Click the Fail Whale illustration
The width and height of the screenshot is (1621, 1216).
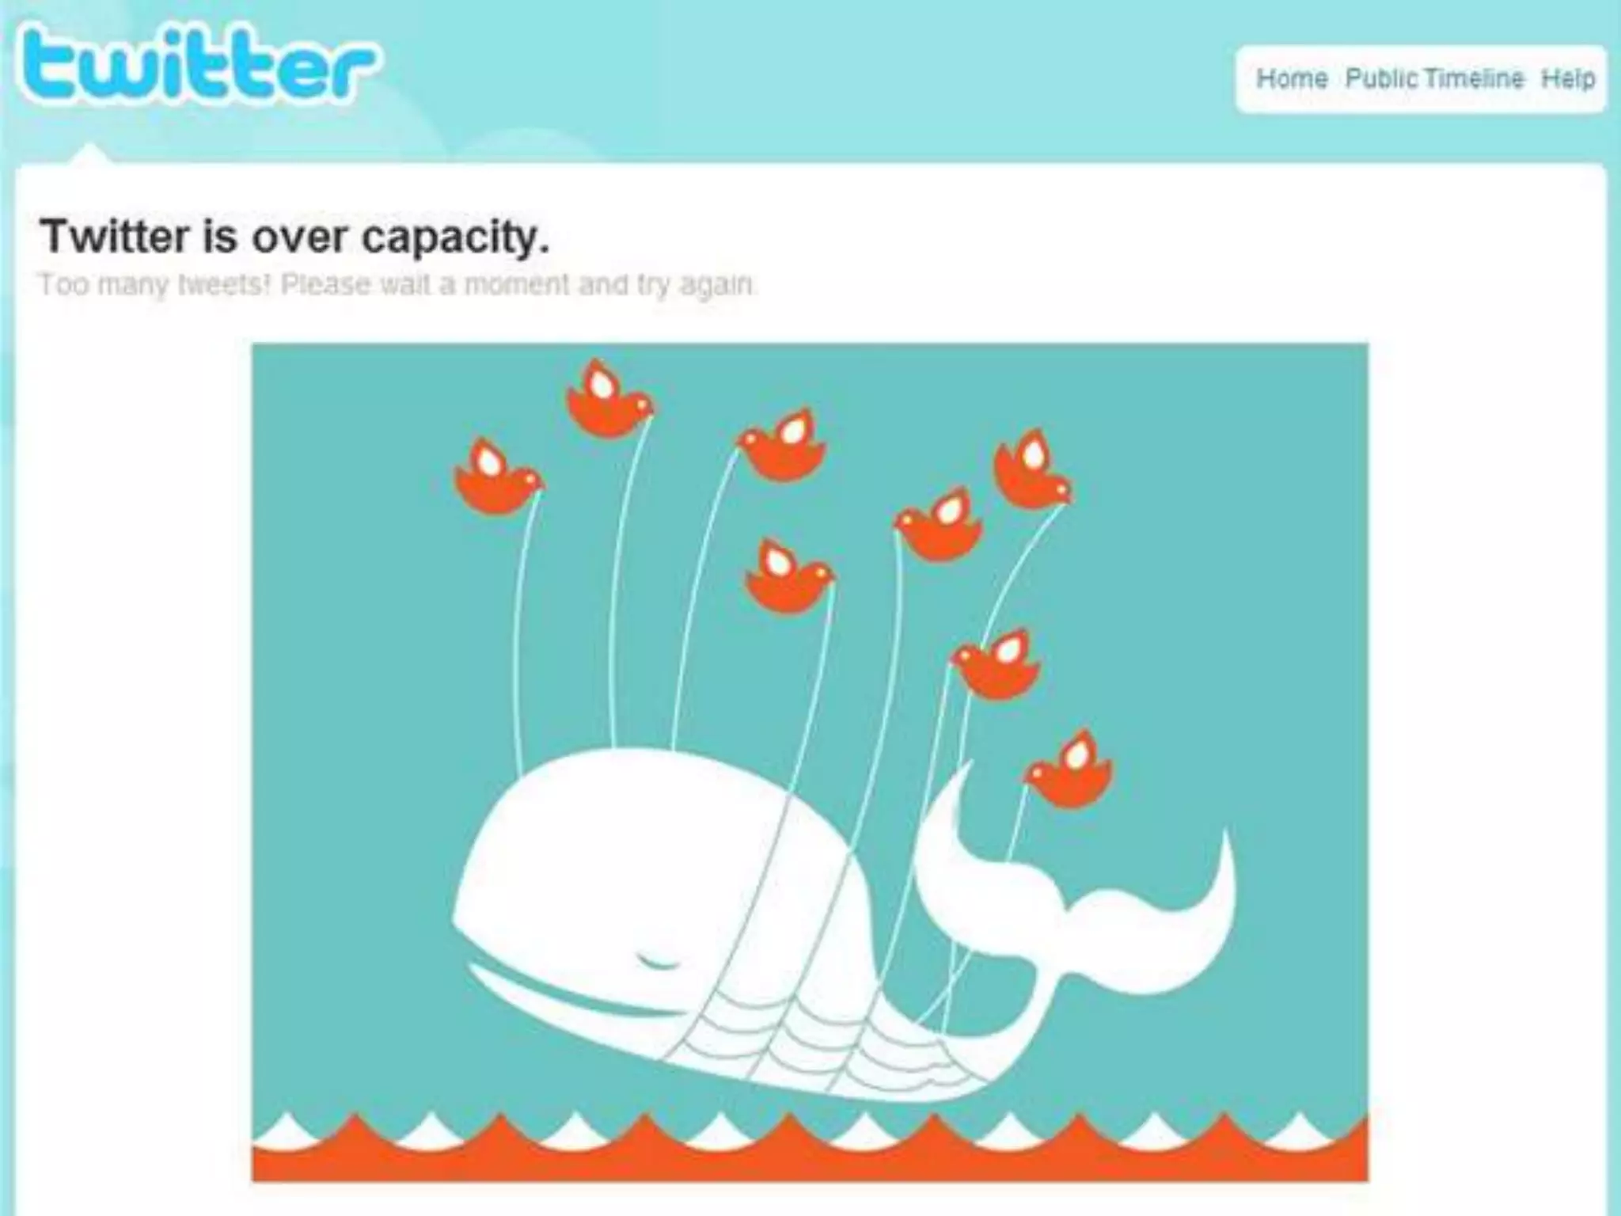click(810, 762)
